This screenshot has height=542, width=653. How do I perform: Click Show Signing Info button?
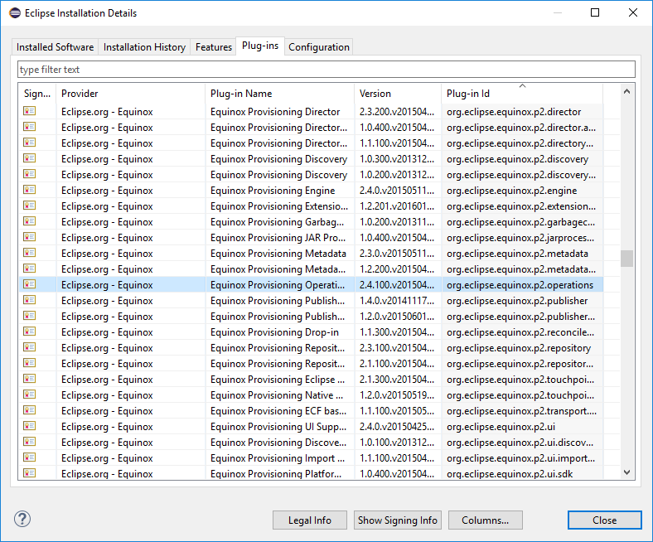(x=397, y=520)
